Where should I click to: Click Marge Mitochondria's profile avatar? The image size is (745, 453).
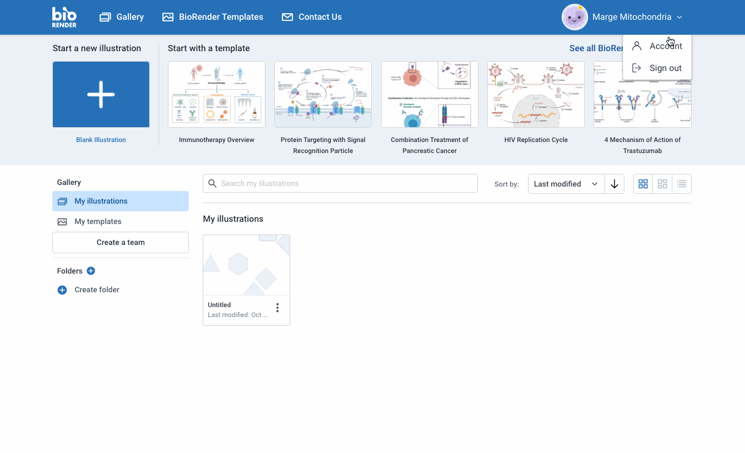point(574,17)
